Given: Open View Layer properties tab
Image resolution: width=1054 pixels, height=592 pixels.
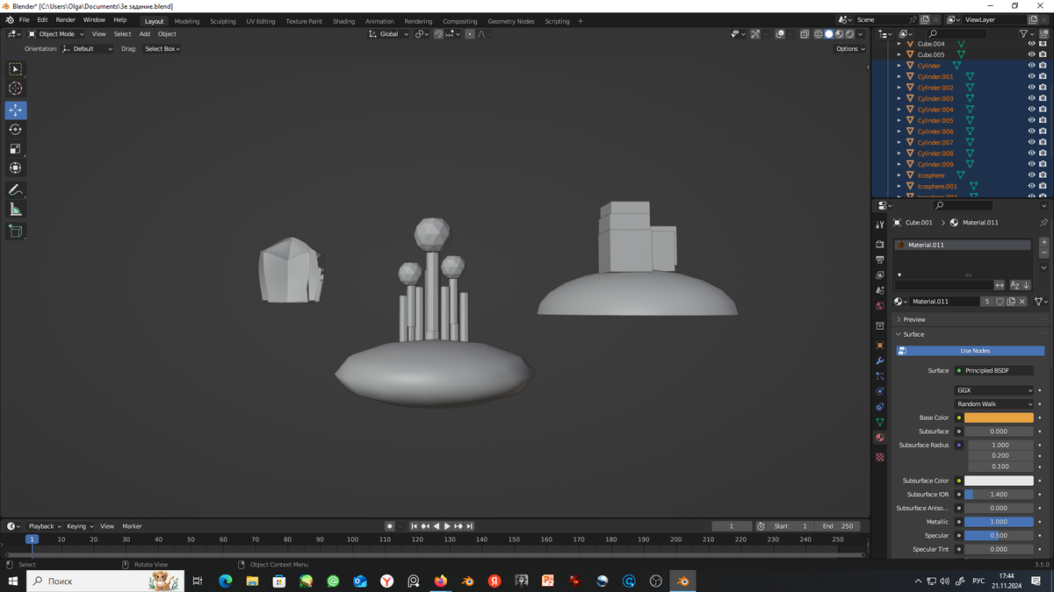Looking at the screenshot, I should tap(880, 275).
